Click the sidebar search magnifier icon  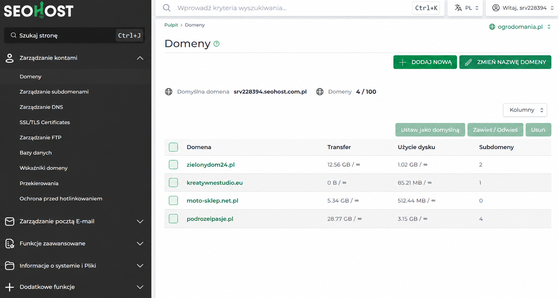click(x=13, y=35)
